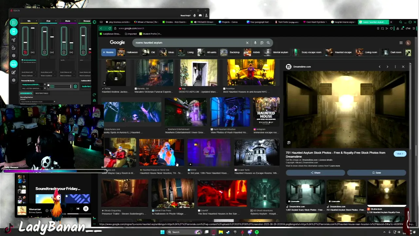Click the magnifier search icon in Google box

pyautogui.click(x=268, y=43)
